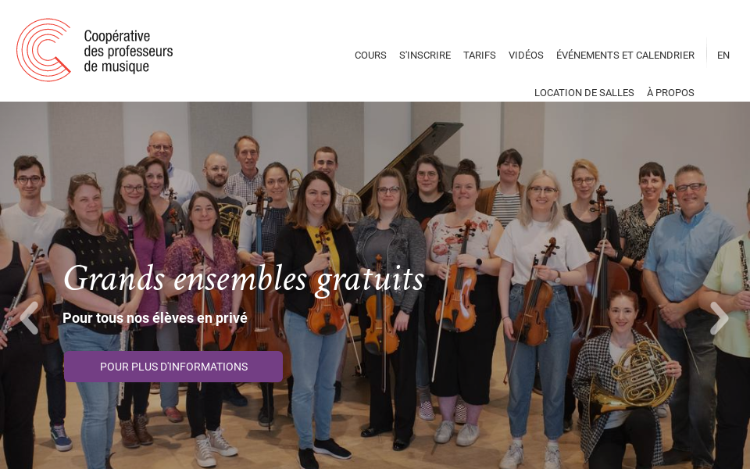Go to previous slide with left chevron
The image size is (750, 469).
29,318
